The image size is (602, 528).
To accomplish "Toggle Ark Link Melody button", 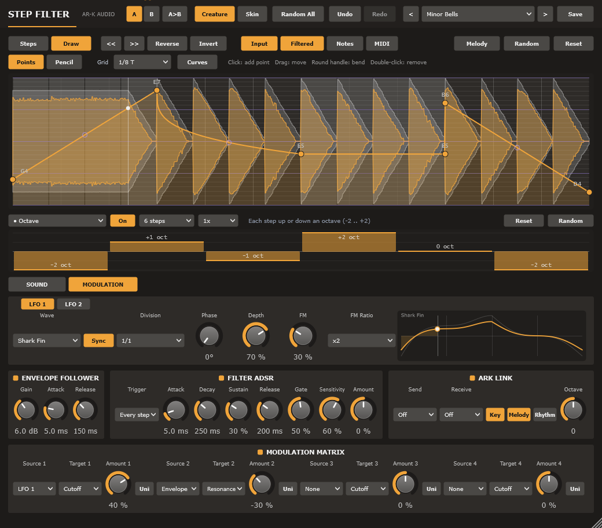I will (519, 415).
